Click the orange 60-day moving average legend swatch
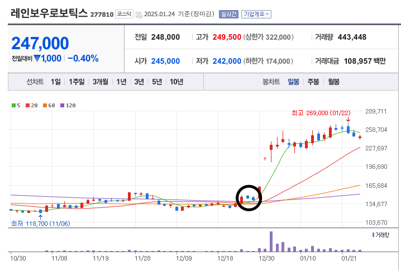This screenshot has height=270, width=401. 45,106
